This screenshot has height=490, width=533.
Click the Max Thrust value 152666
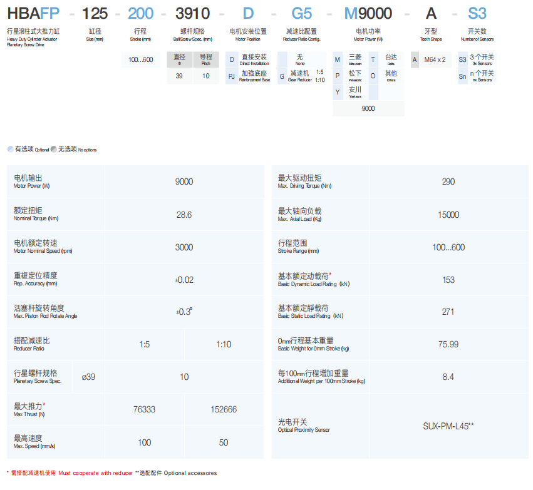click(x=224, y=409)
